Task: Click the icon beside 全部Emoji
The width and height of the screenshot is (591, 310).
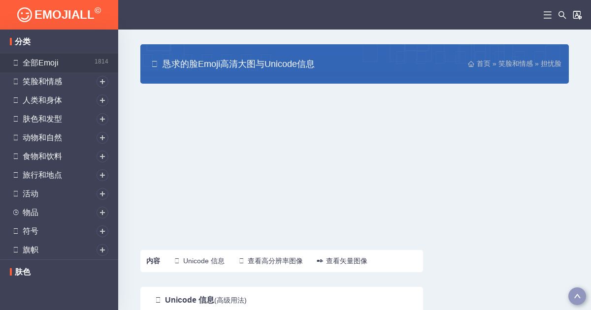Action: click(16, 62)
